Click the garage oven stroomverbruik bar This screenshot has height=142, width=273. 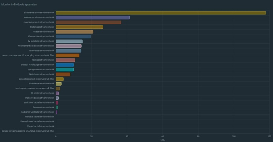tap(65, 70)
